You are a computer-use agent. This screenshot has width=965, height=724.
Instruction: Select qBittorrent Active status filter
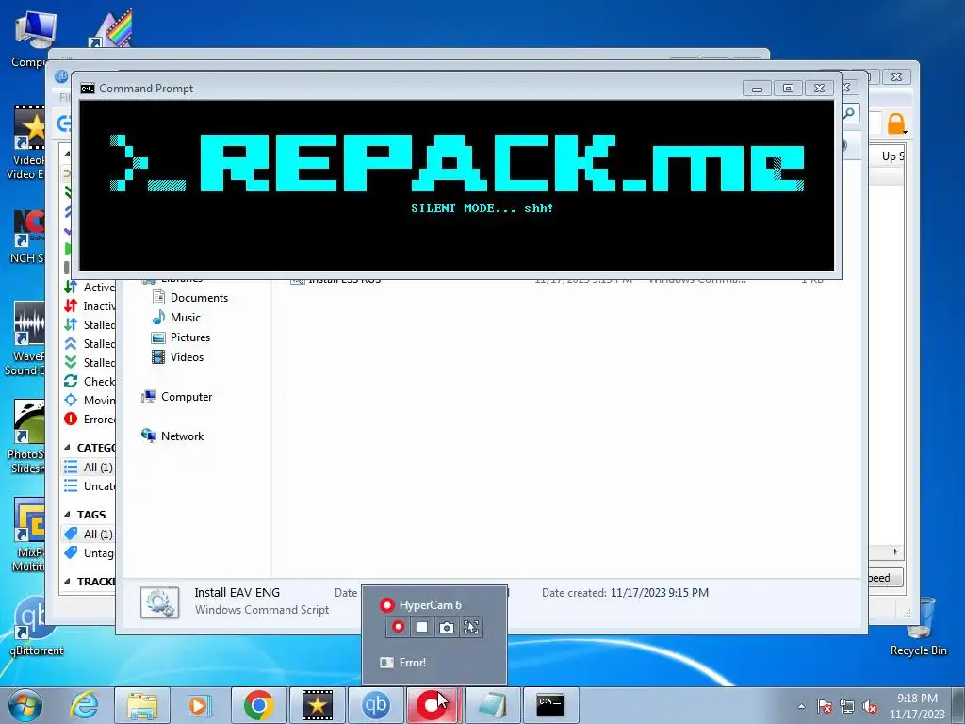(90, 287)
